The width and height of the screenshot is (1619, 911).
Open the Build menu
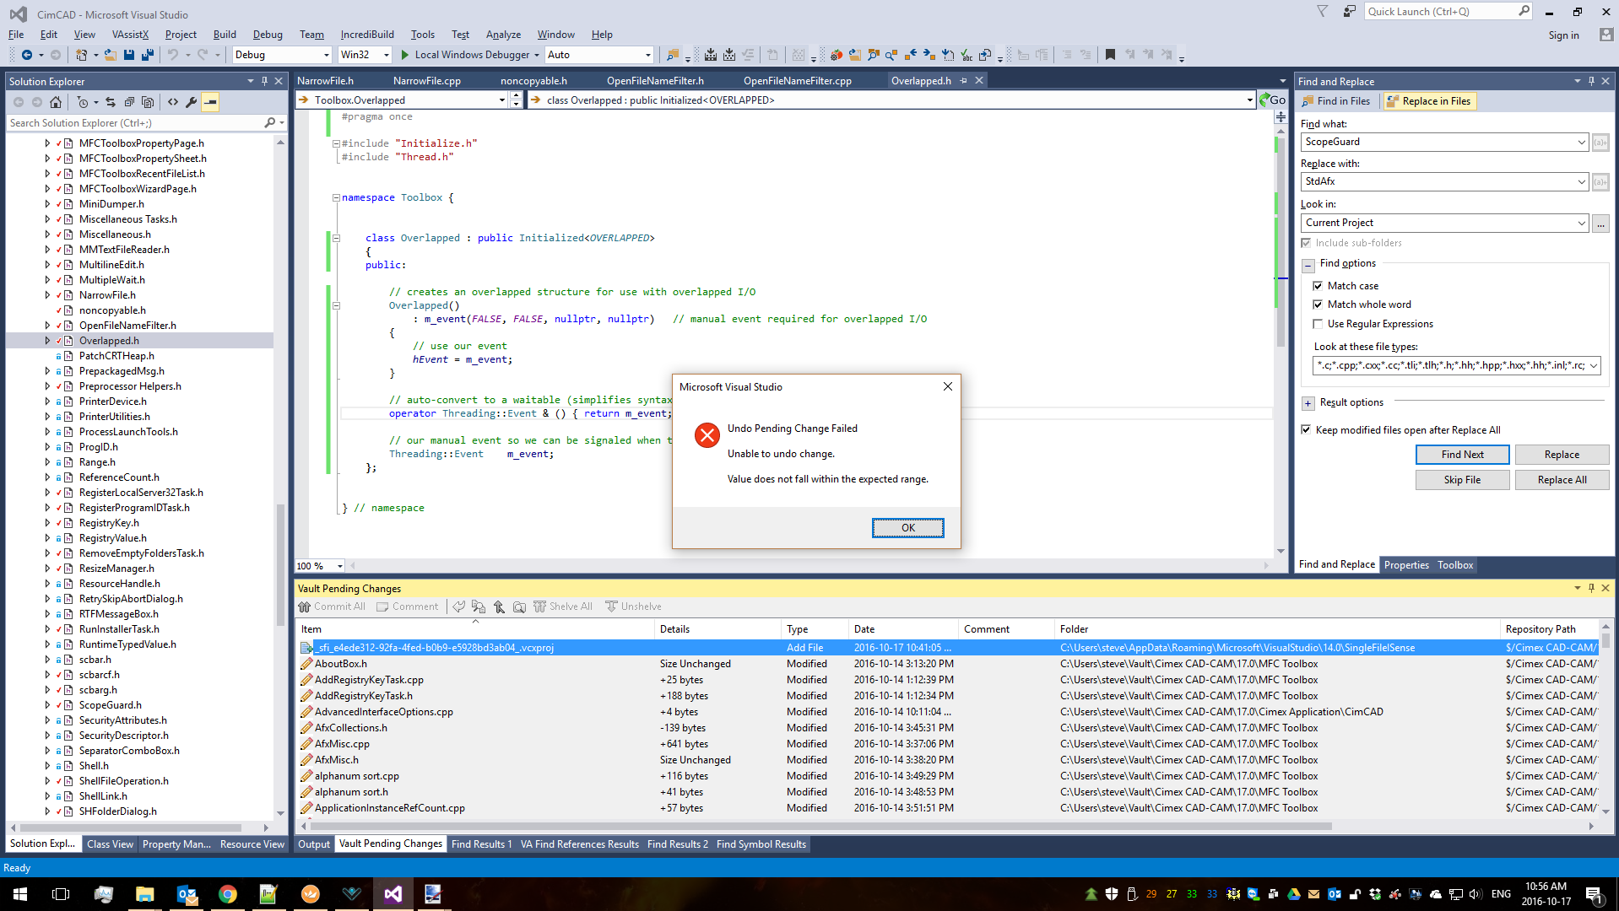click(x=225, y=35)
